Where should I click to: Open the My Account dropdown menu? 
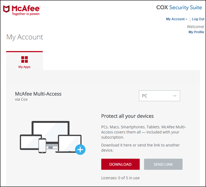pos(177,19)
